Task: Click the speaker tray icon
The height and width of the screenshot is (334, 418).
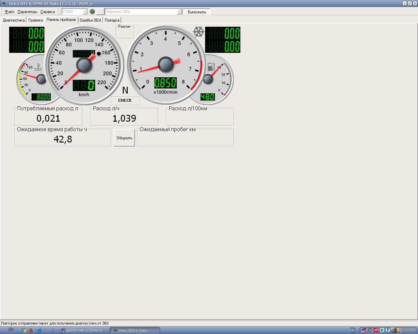Action: pos(370,330)
